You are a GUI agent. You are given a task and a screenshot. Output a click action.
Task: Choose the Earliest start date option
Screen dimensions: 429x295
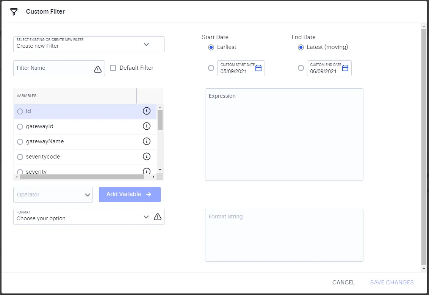point(211,47)
